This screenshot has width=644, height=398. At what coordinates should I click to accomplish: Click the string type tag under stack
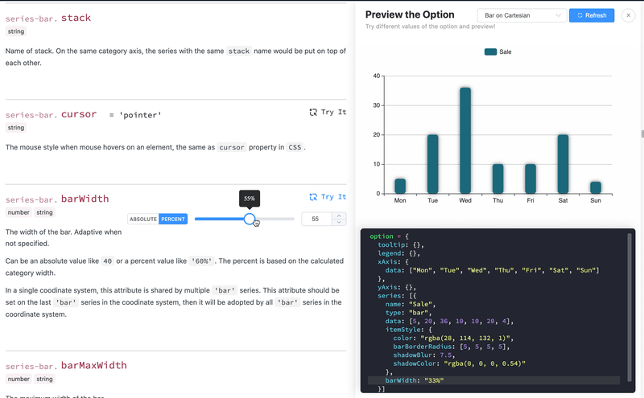click(16, 31)
